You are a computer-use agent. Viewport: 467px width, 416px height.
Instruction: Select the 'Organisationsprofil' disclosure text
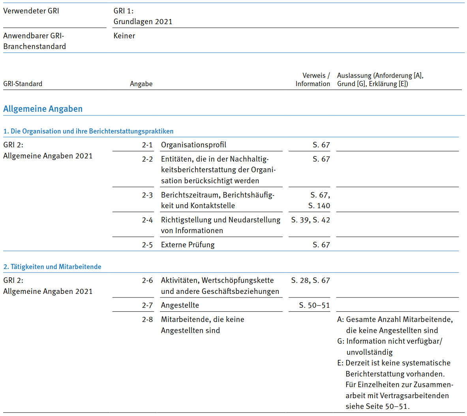tap(193, 145)
